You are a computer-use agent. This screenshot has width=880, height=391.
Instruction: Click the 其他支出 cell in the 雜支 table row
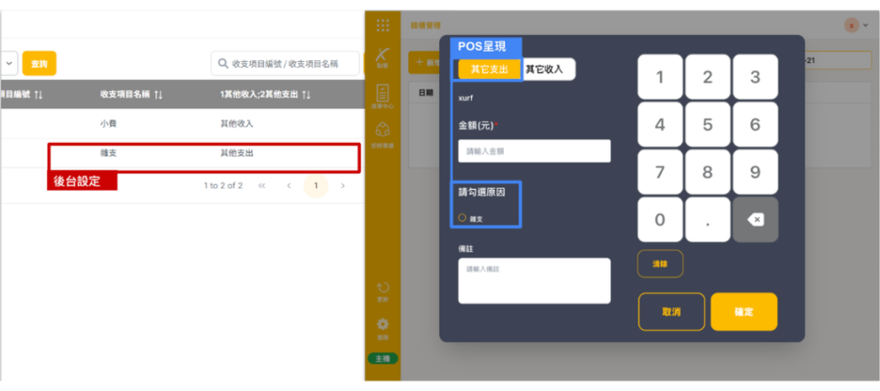point(237,153)
